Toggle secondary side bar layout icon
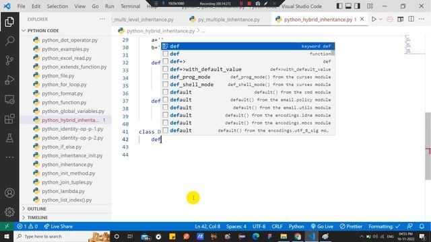The image size is (431, 242). coord(357,6)
